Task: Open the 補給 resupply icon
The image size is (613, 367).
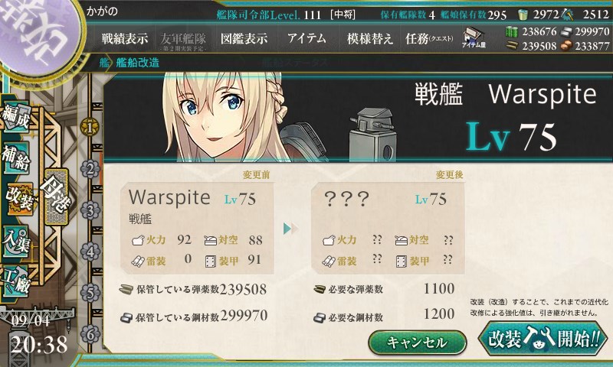Action: click(x=16, y=158)
